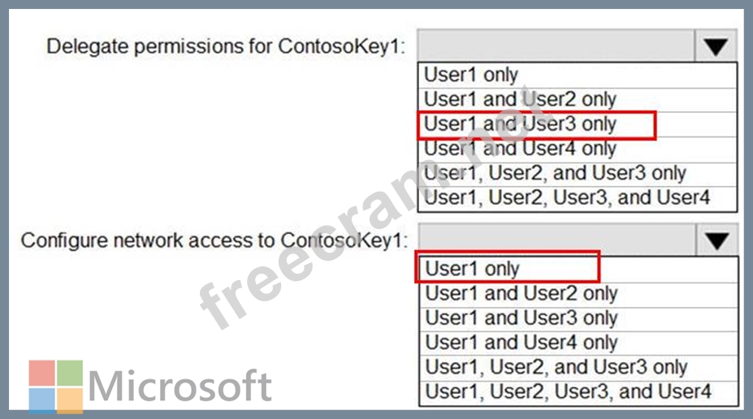The width and height of the screenshot is (753, 419).
Task: Select 'User1 only' under Delegate permissions
Action: 471,75
